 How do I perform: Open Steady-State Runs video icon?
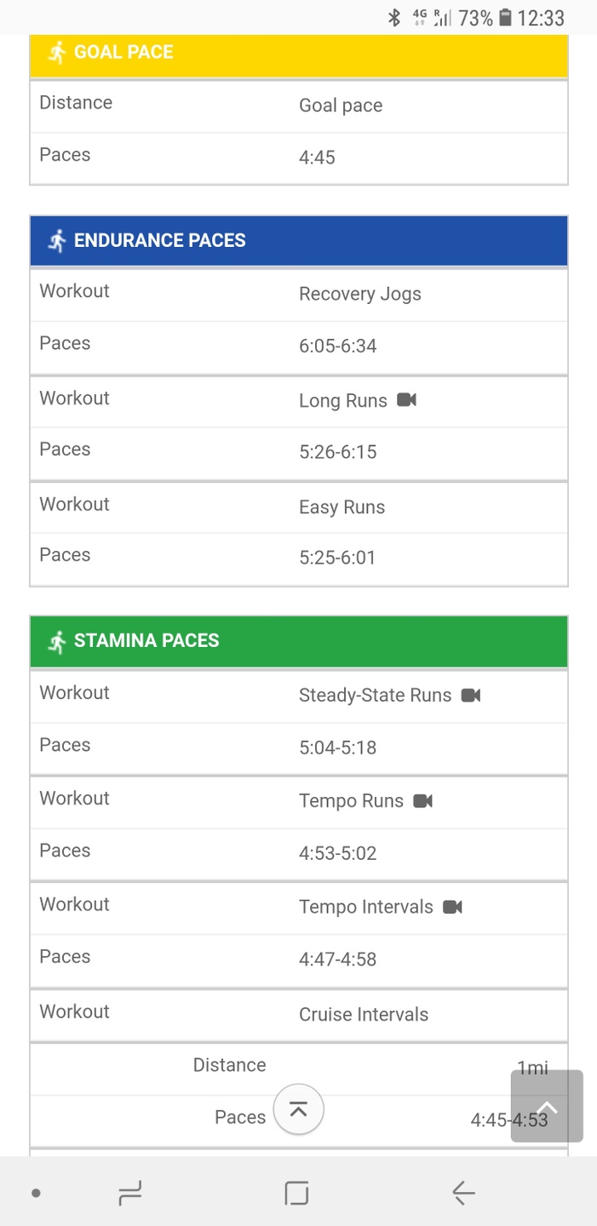471,696
